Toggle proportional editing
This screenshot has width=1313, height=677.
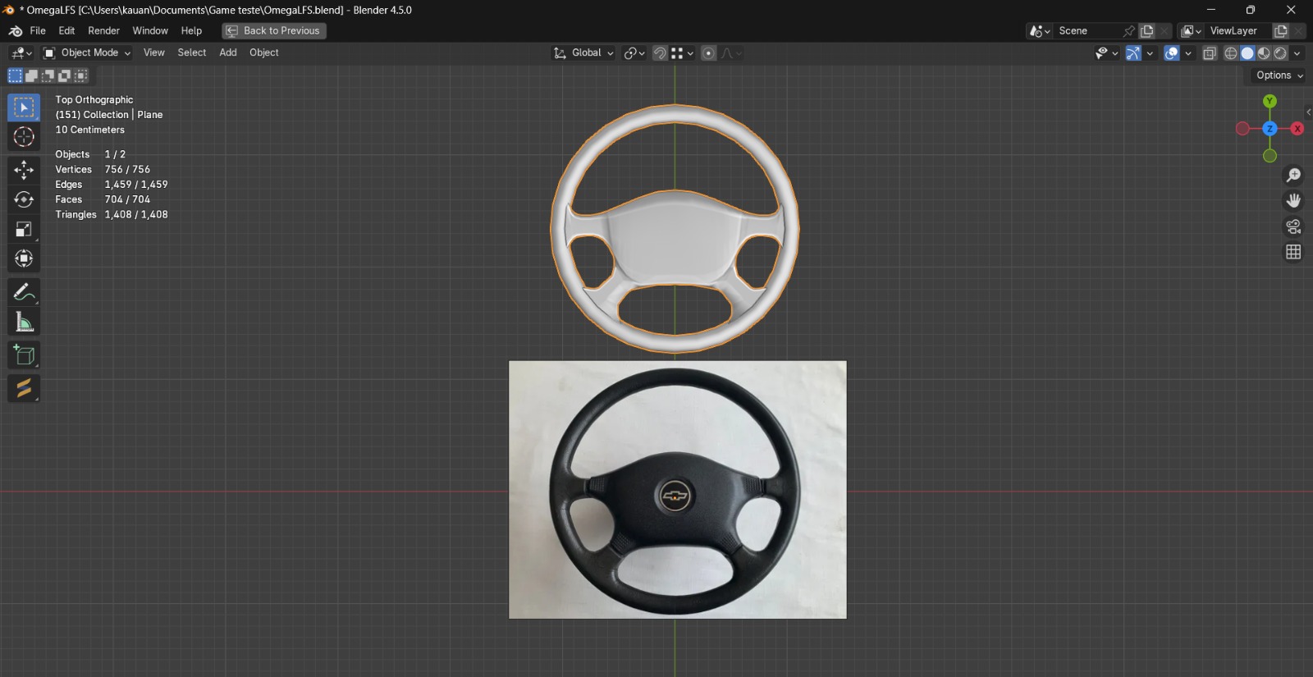click(708, 53)
